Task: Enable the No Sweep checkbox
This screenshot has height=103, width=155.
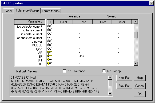Action: click(104, 71)
